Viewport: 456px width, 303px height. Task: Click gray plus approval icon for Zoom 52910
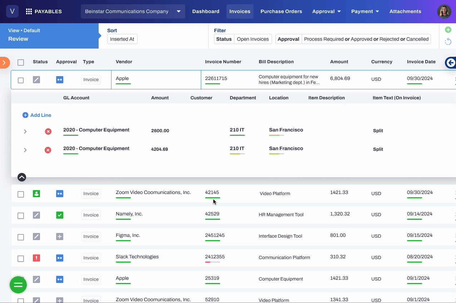click(x=60, y=300)
